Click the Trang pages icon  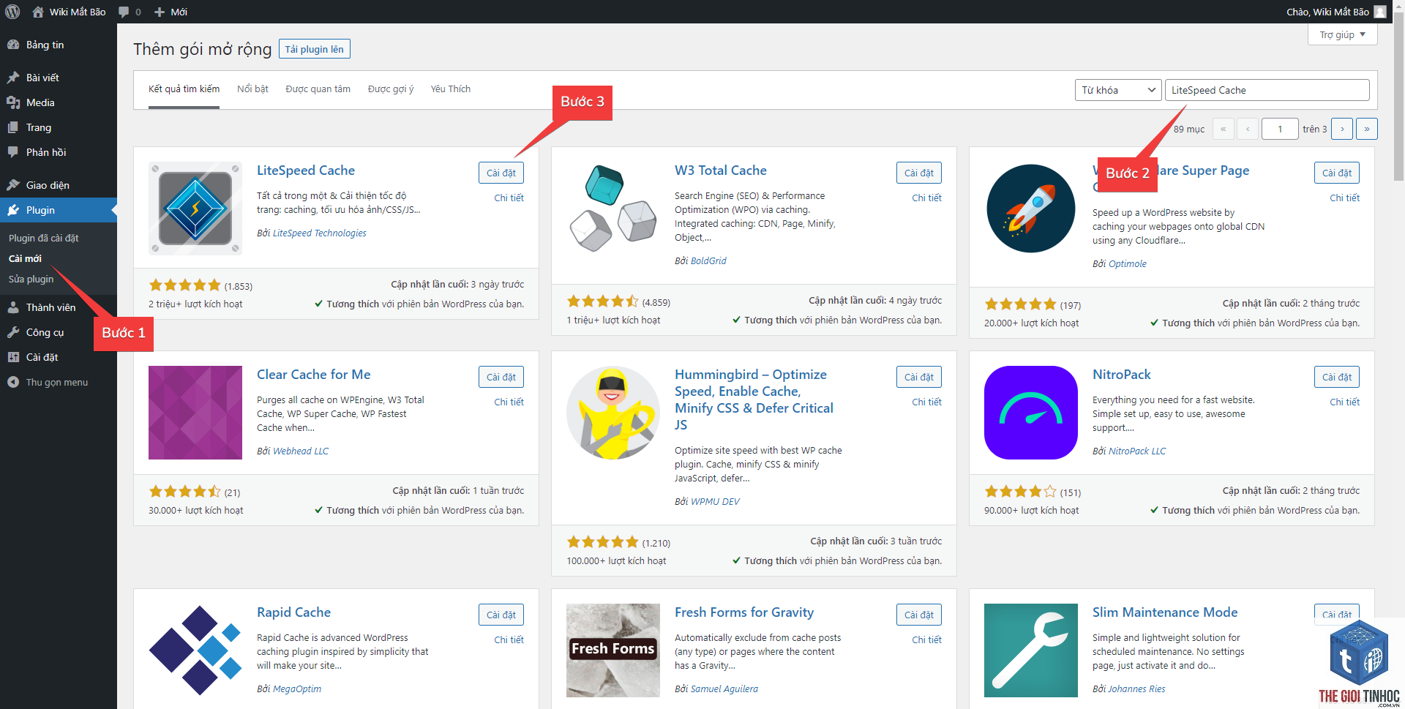[13, 127]
